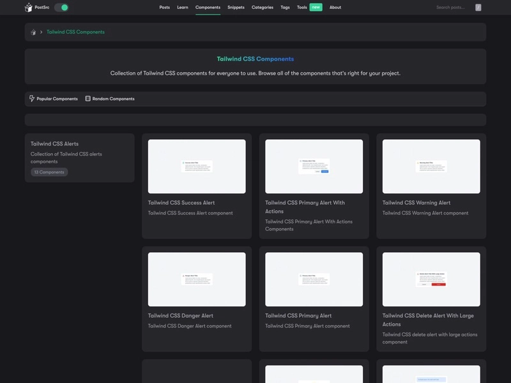Show Random Components

click(114, 99)
